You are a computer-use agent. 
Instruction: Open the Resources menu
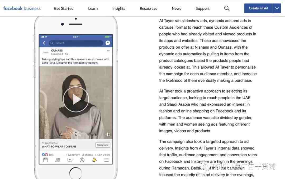click(149, 8)
